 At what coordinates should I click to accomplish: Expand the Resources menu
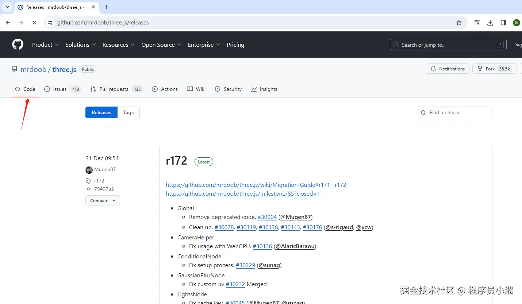tap(118, 45)
